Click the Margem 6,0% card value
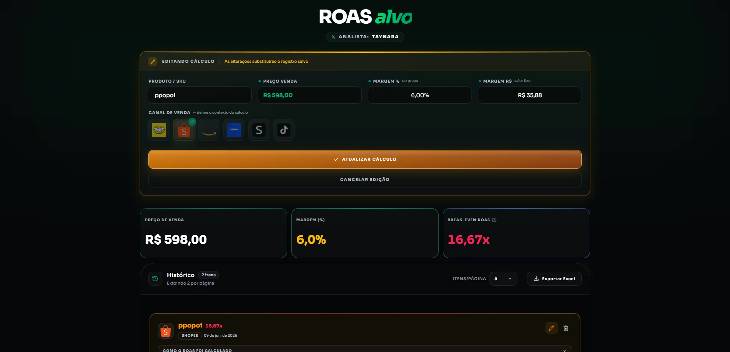The width and height of the screenshot is (730, 352). pos(311,240)
